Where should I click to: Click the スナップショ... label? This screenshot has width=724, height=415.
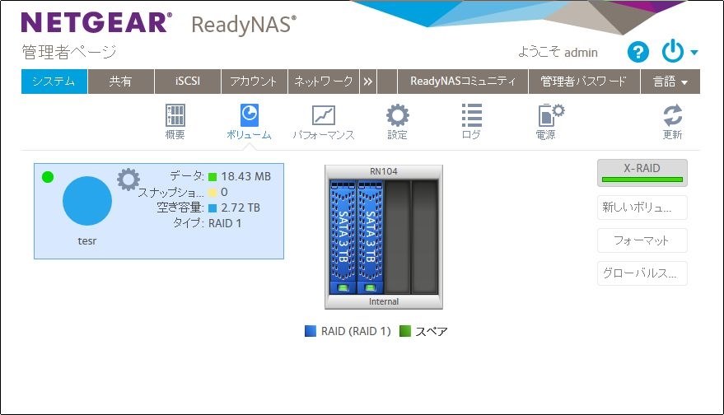coord(170,192)
